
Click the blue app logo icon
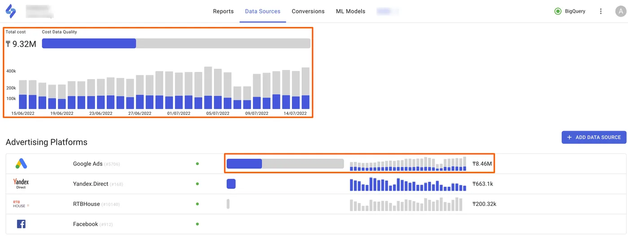[10, 11]
